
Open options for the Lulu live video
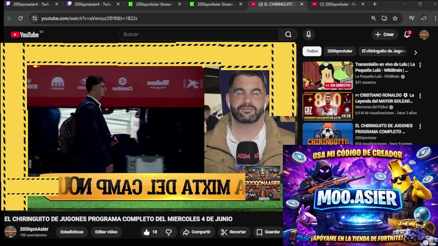tap(420, 65)
